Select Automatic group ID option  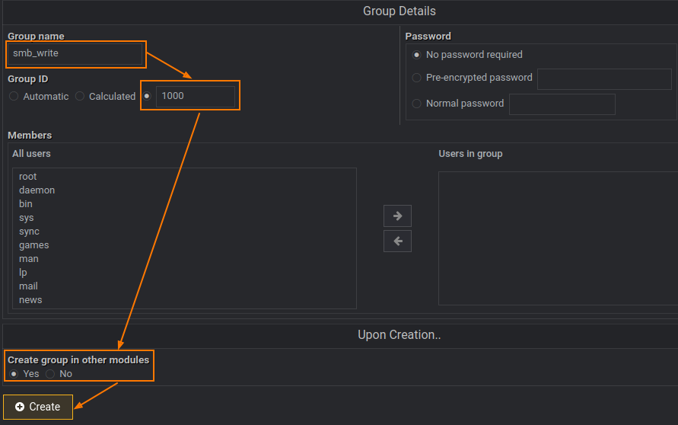[x=14, y=97]
